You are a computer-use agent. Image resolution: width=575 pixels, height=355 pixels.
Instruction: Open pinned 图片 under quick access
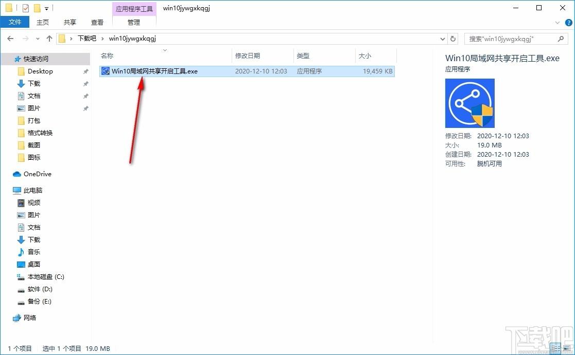[34, 108]
